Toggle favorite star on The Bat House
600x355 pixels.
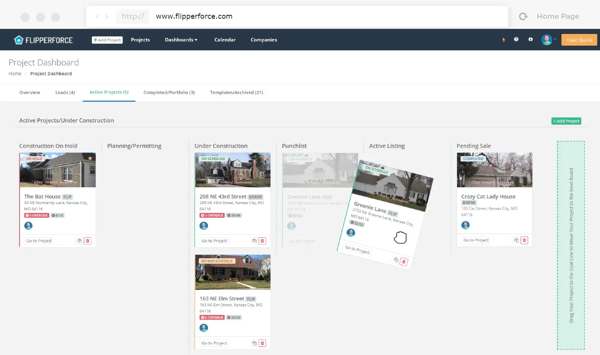click(x=90, y=158)
